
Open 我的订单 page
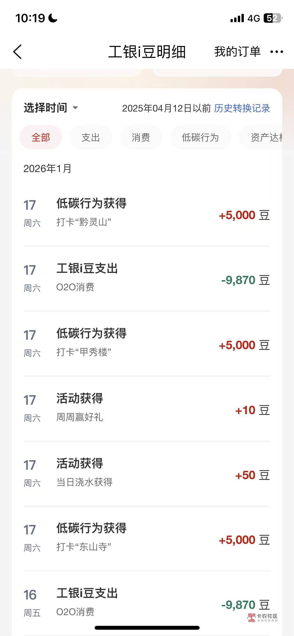pyautogui.click(x=237, y=52)
